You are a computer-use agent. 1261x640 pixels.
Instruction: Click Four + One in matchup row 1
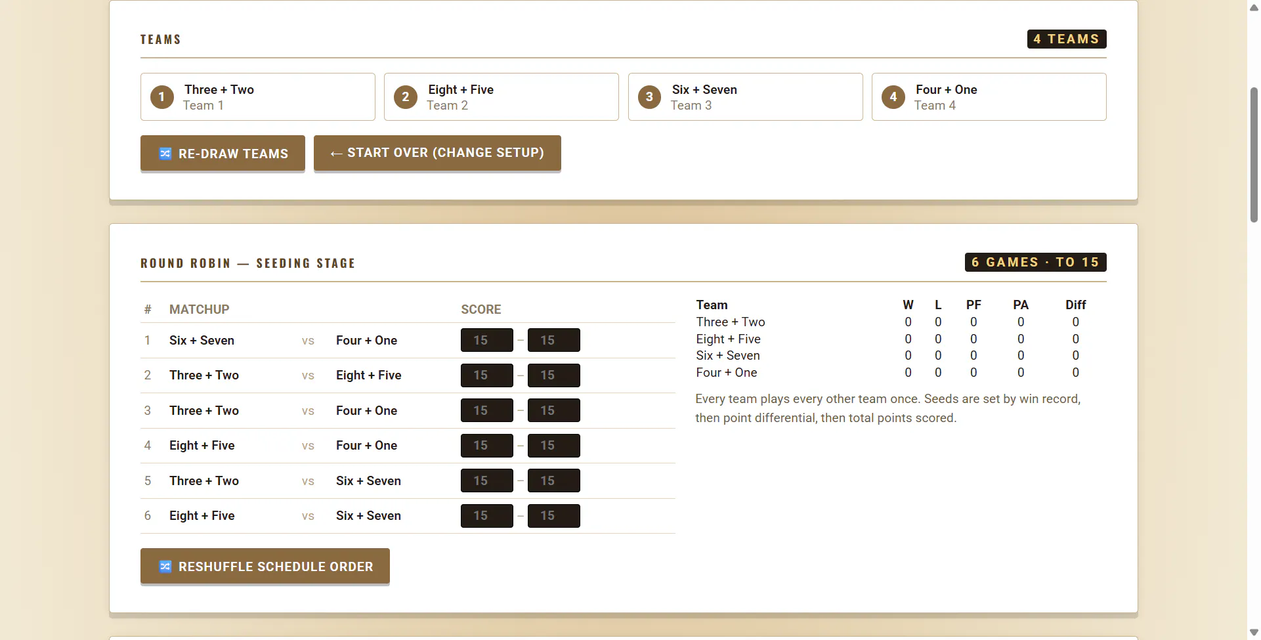[x=366, y=341]
